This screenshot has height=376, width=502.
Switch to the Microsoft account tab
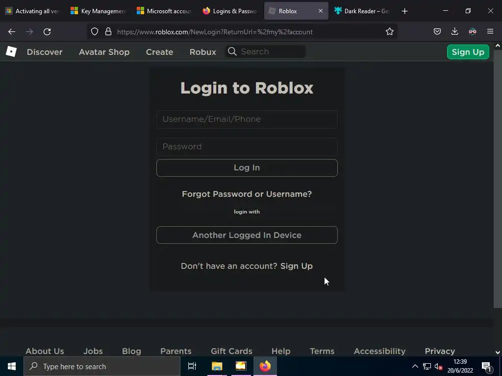click(x=165, y=11)
